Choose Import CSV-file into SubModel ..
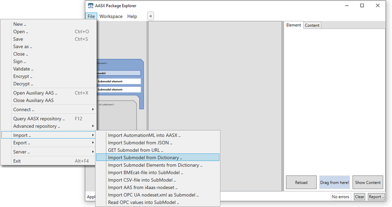 point(158,180)
